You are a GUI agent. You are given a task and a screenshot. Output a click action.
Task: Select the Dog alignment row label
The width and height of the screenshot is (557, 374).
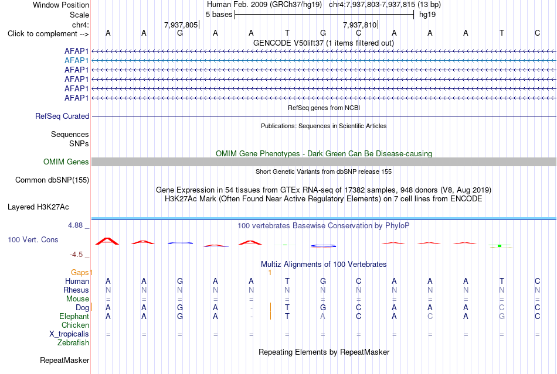click(x=82, y=308)
